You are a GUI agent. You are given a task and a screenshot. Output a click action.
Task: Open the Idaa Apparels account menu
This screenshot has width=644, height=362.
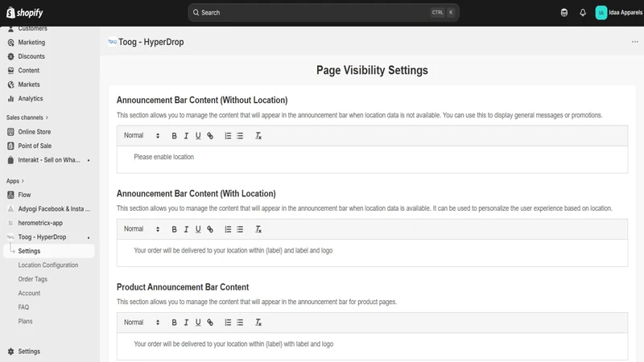pyautogui.click(x=618, y=13)
